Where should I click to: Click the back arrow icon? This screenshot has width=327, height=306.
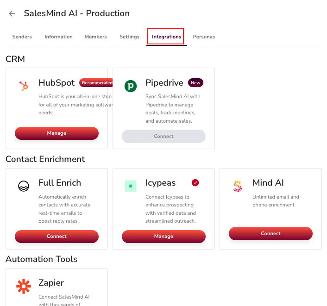click(x=12, y=14)
